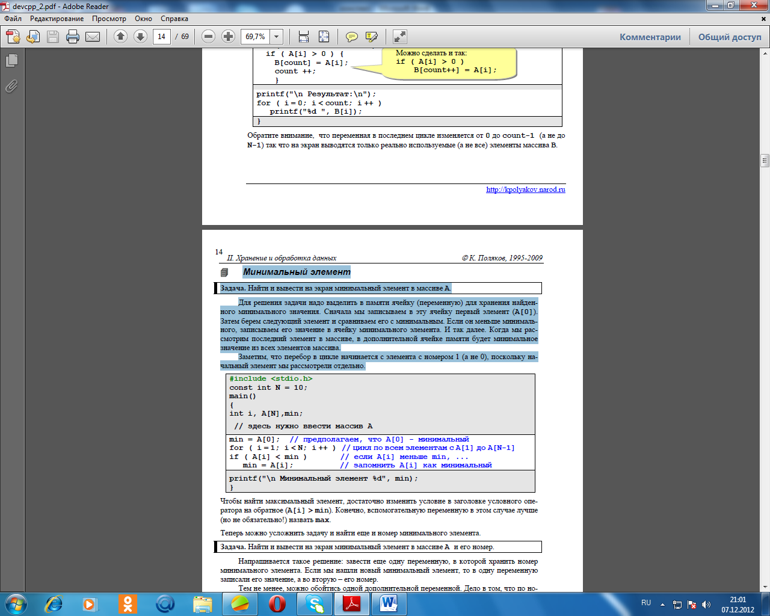Select fit one full page icon
This screenshot has width=770, height=616.
pyautogui.click(x=324, y=37)
